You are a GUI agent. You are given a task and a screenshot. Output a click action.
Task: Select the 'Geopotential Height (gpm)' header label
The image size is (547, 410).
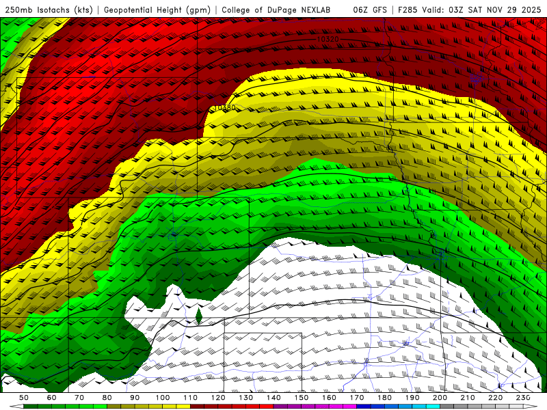click(157, 10)
